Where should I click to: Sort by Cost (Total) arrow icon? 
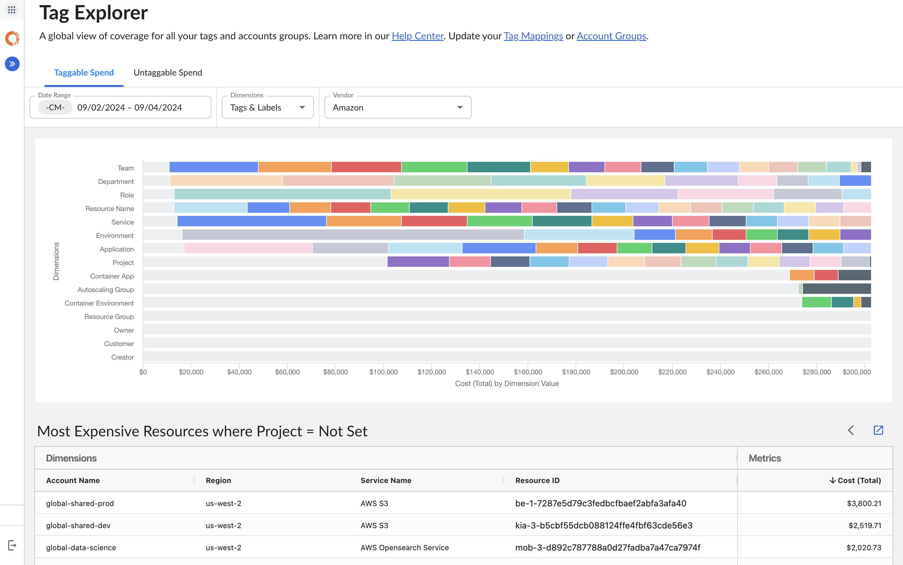pos(832,480)
